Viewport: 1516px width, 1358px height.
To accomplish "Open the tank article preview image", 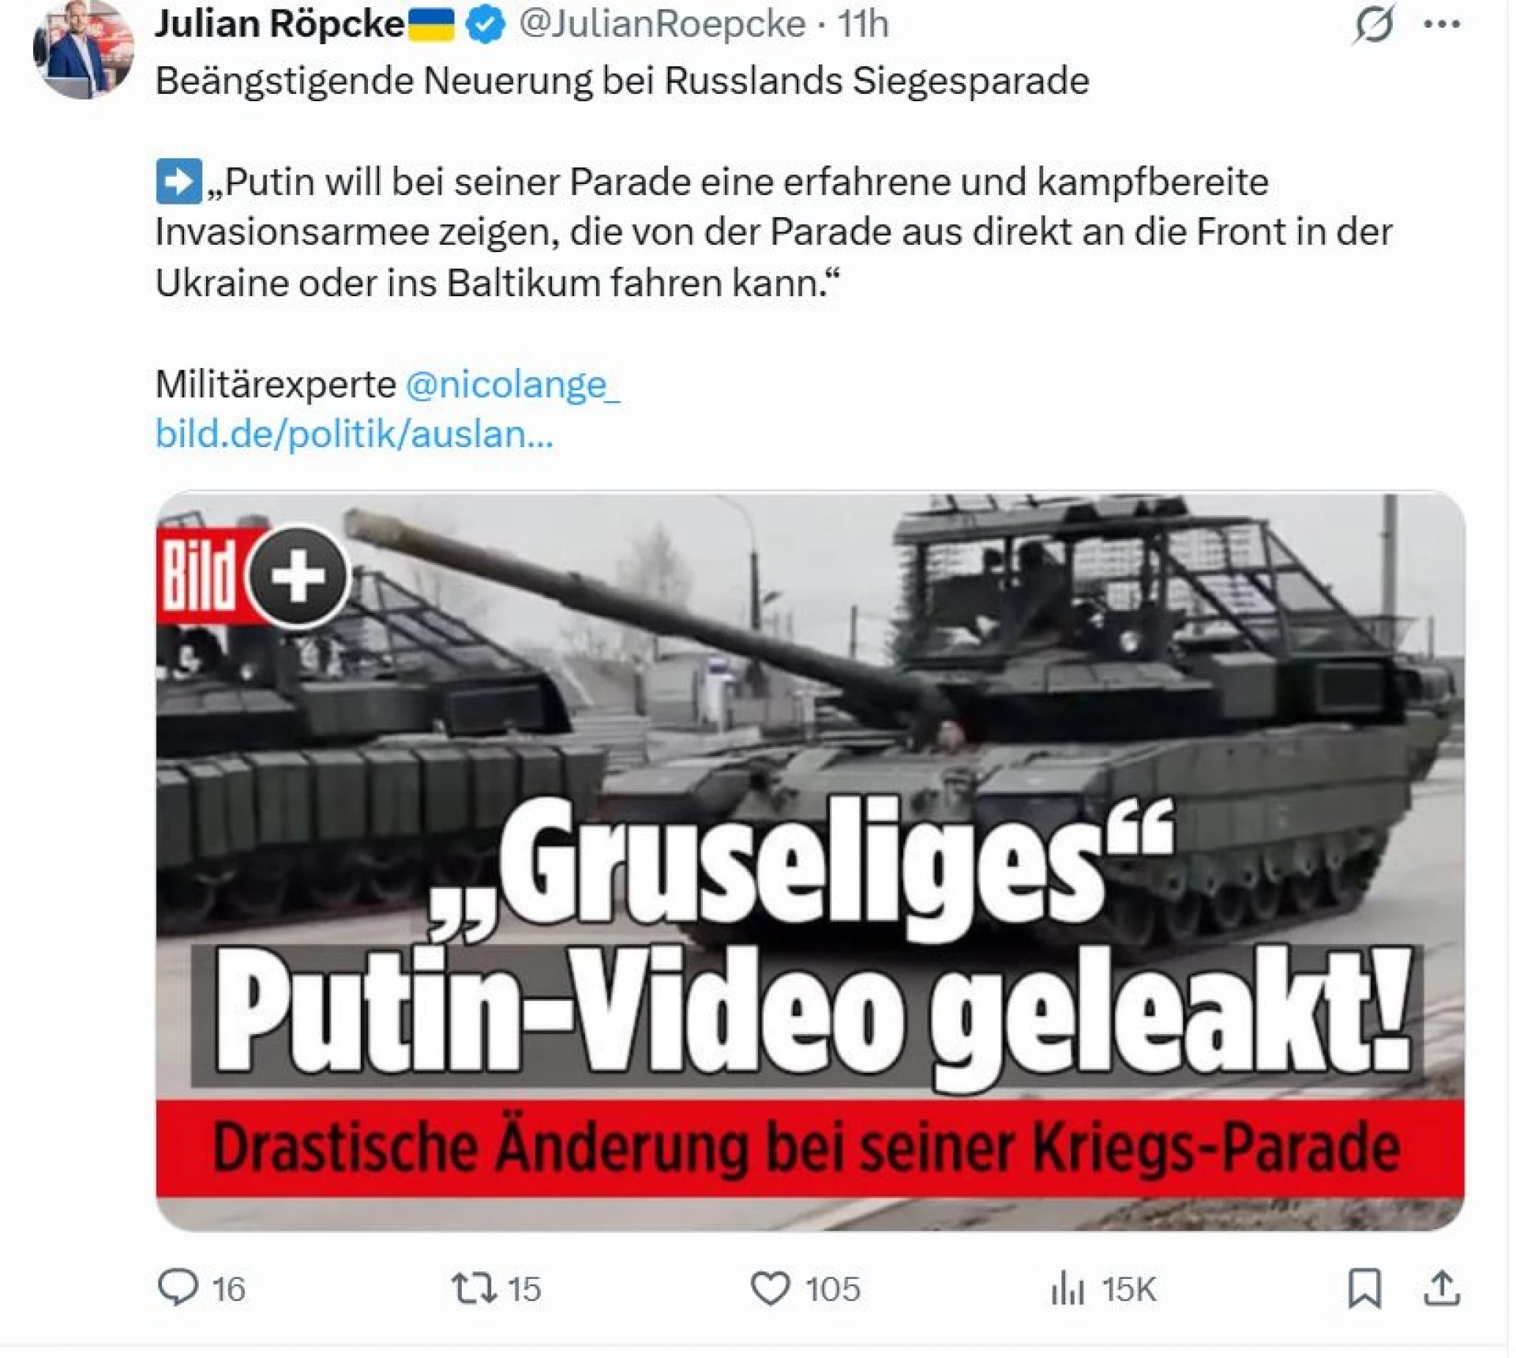I will (810, 860).
